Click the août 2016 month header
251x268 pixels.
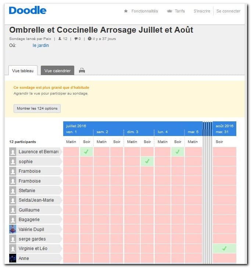[225, 126]
